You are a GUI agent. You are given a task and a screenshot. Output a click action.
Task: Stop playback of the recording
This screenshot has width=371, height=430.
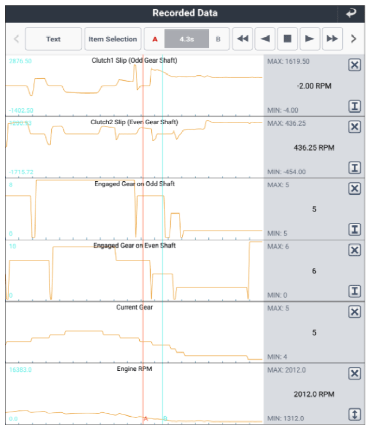tap(288, 39)
